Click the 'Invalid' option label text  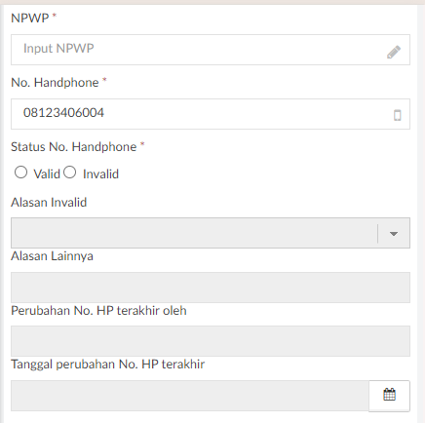[100, 174]
